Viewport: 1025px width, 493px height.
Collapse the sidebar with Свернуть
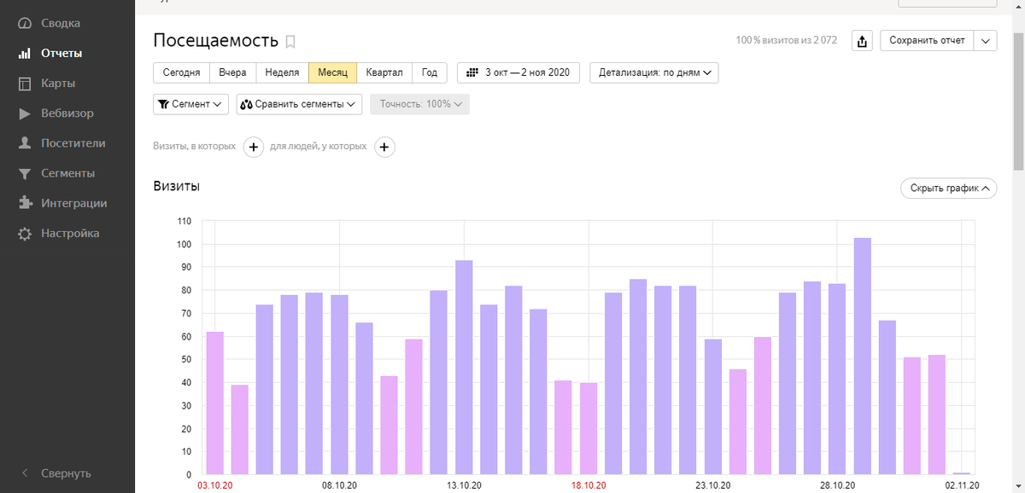coord(56,473)
